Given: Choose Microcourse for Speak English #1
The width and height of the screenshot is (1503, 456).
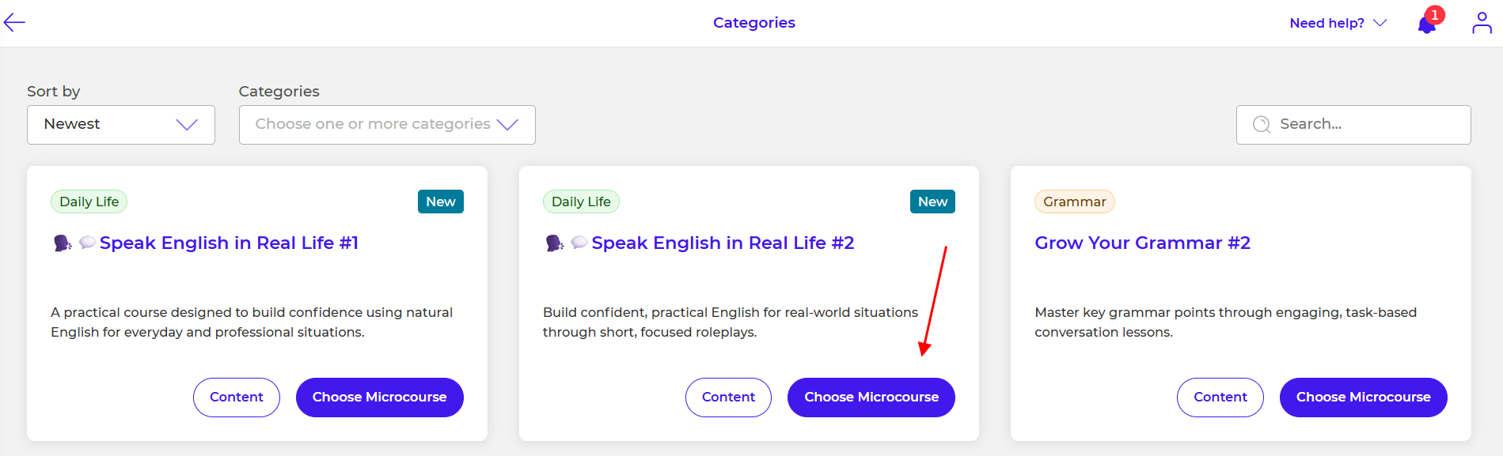Looking at the screenshot, I should pos(379,397).
